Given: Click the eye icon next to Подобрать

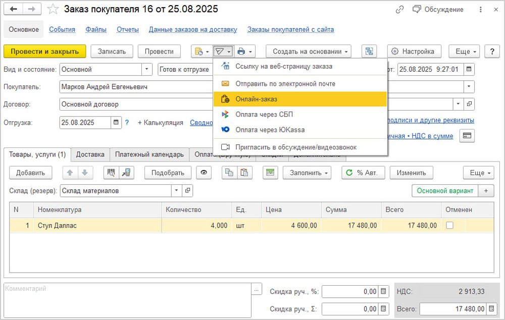Looking at the screenshot, I should (204, 173).
